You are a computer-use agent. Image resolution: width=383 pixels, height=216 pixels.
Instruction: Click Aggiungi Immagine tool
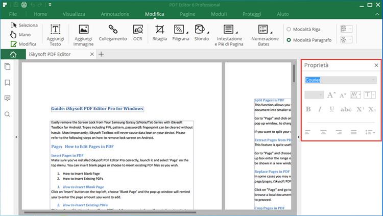point(84,35)
